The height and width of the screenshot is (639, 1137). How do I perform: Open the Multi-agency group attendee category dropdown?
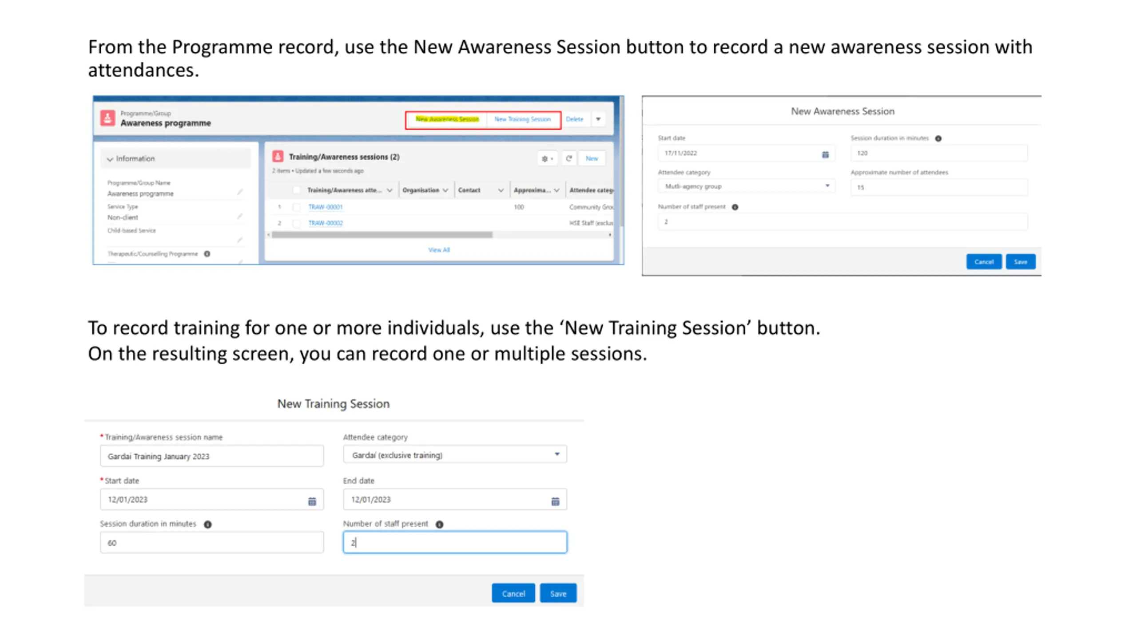[x=746, y=186]
